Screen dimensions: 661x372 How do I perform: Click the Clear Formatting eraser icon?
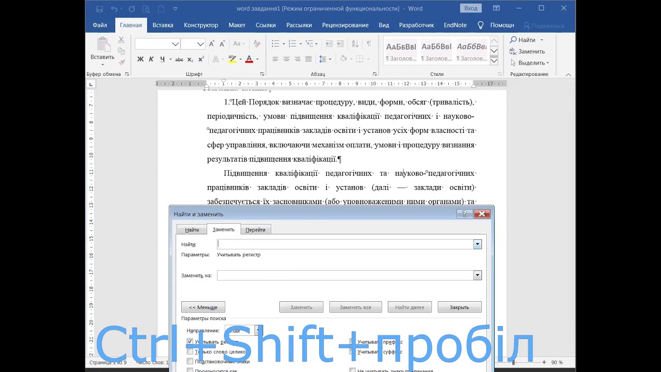coord(257,44)
